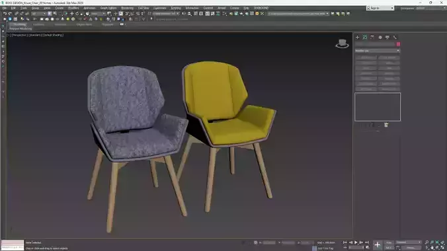Click the Render Setup icon

pyautogui.click(x=231, y=14)
